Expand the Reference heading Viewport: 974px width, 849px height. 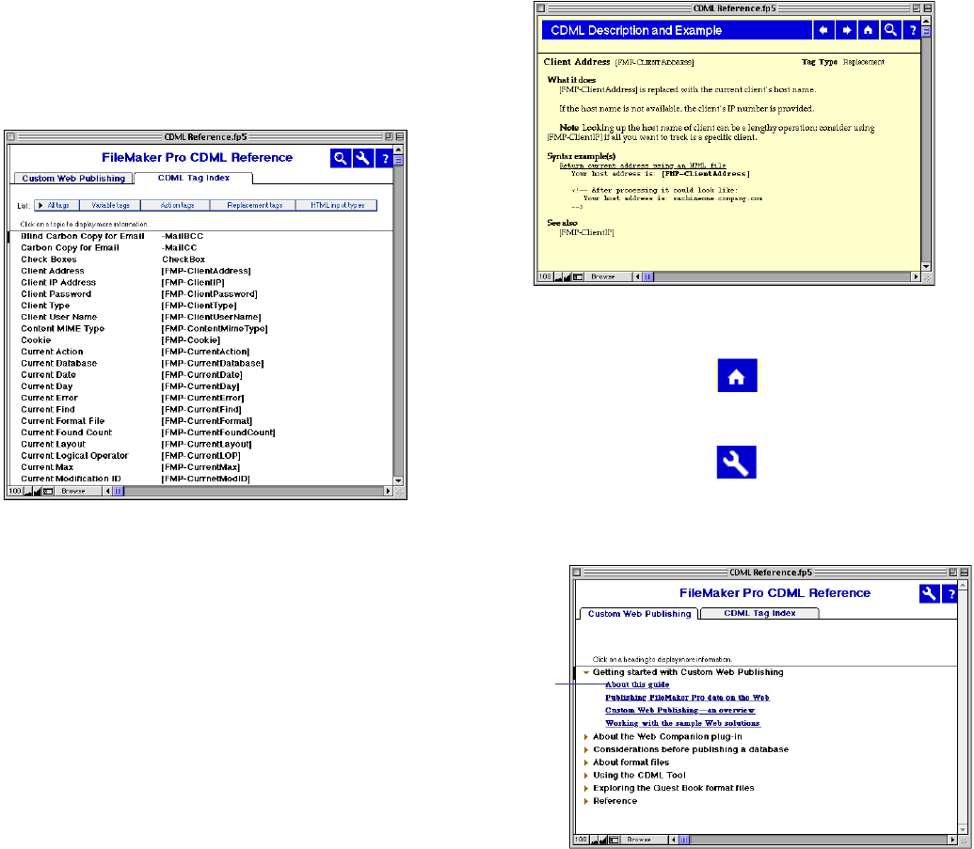tap(585, 801)
